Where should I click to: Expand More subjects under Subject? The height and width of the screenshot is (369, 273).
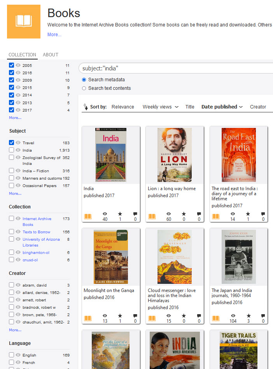click(x=15, y=193)
